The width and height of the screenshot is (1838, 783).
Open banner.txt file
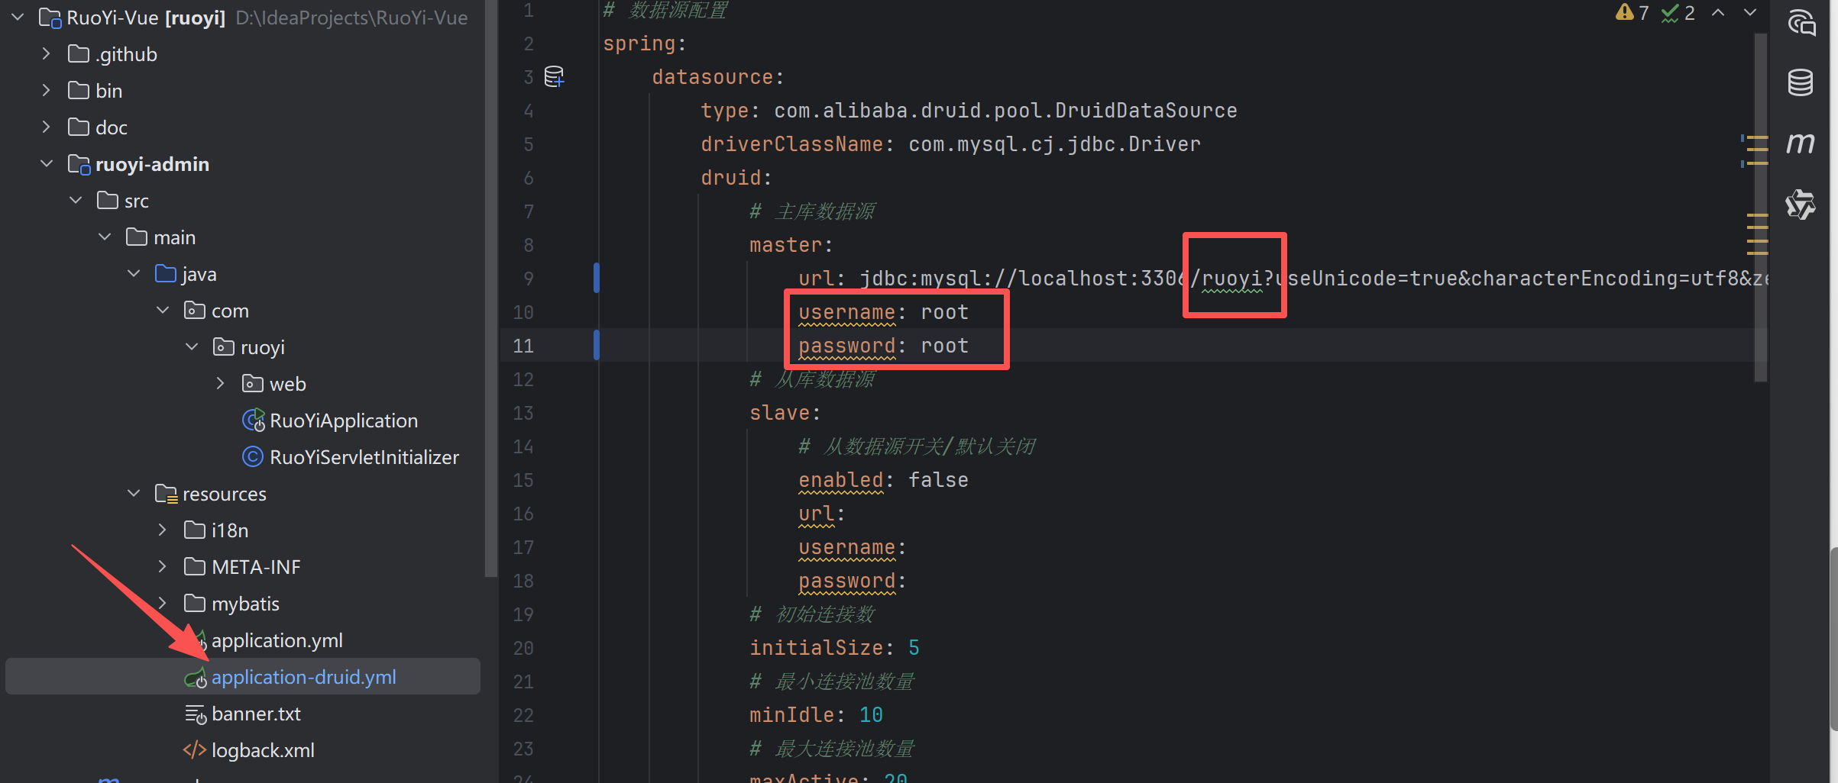pos(256,714)
